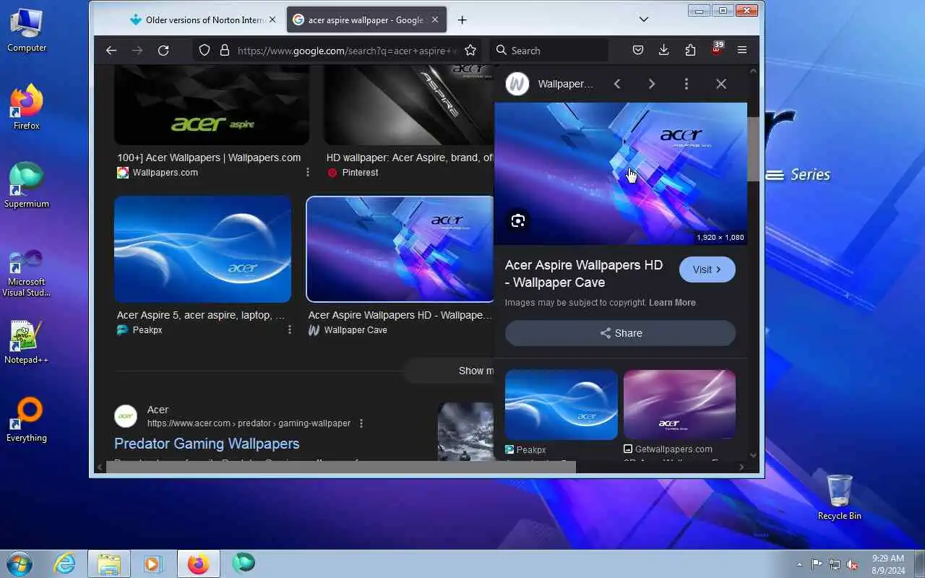Open more options for Peakpx result

290,330
